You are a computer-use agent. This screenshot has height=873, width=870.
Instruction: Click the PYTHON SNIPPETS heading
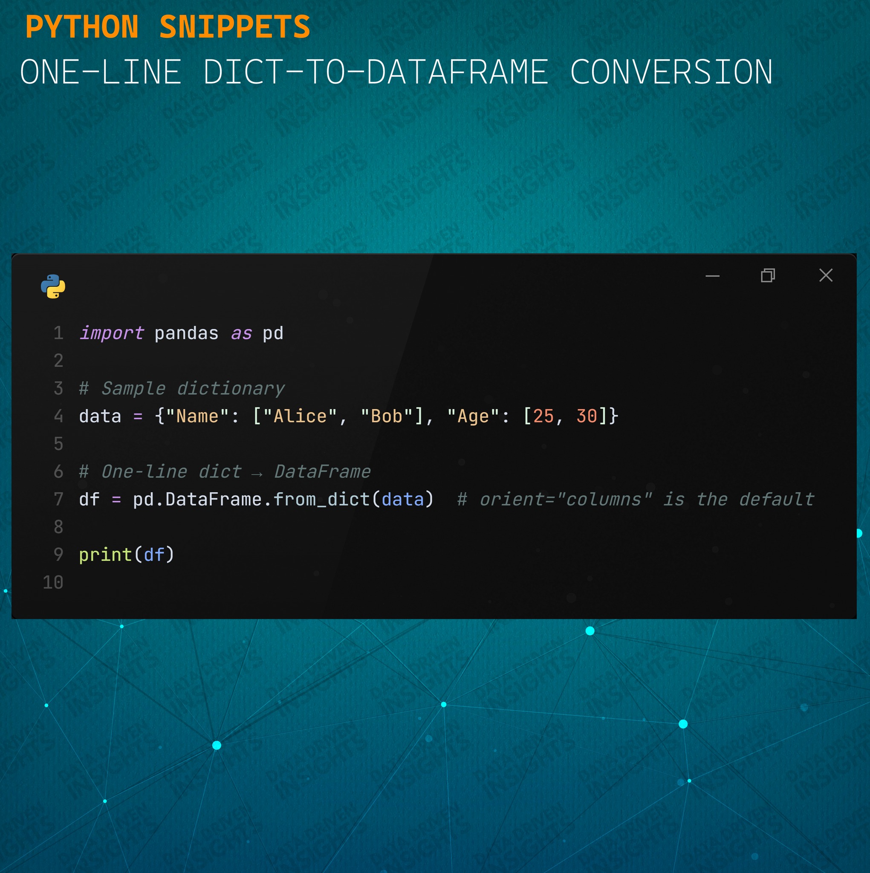(168, 27)
